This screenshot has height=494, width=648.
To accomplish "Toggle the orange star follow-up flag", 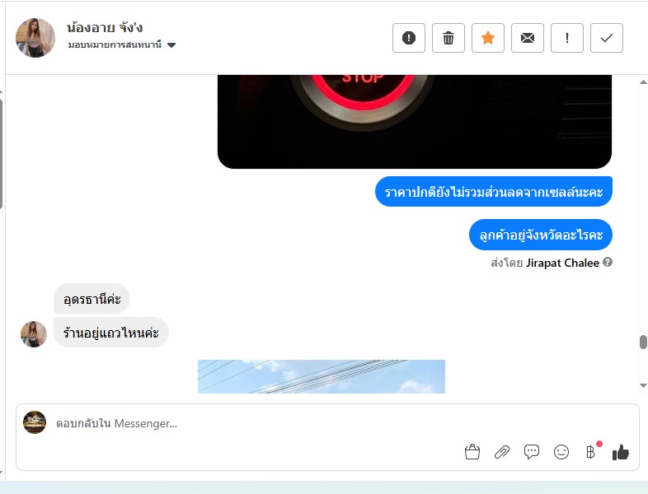I will (488, 38).
